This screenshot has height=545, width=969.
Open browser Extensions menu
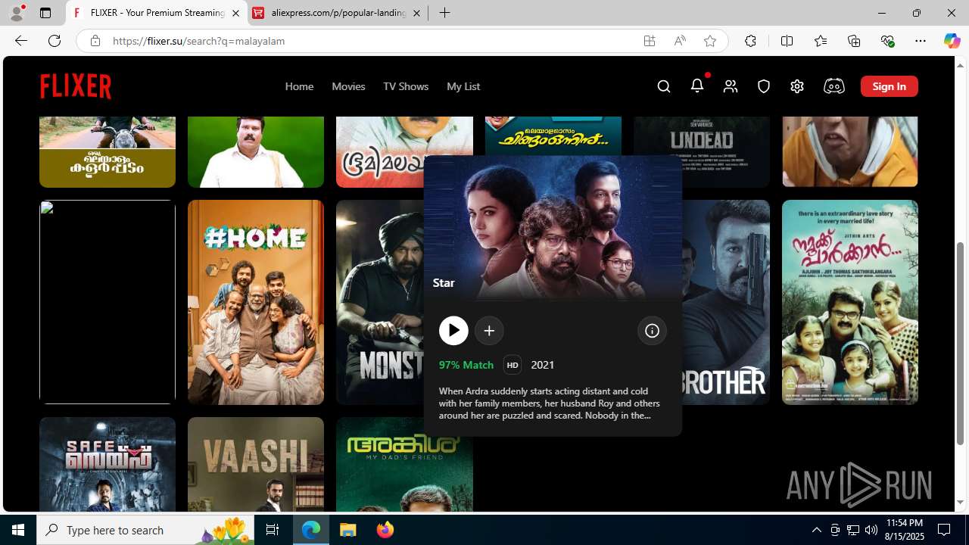coord(750,41)
